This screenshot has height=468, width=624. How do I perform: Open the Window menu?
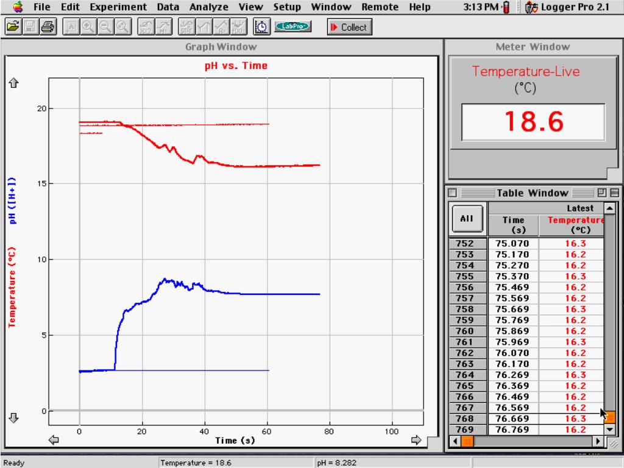331,7
